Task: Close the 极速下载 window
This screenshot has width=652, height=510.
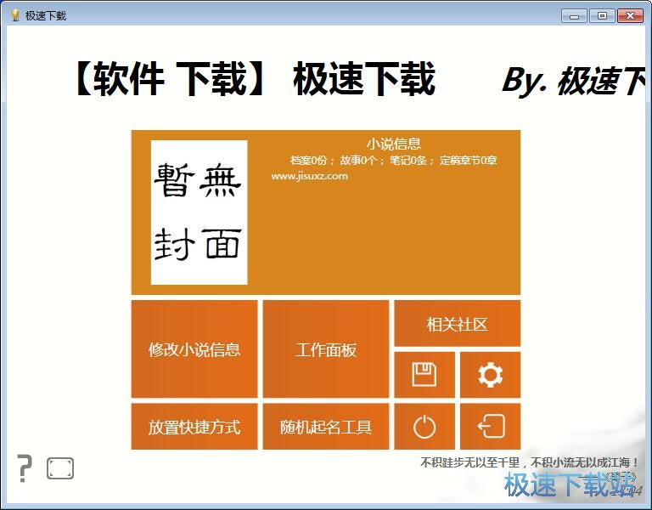Action: 629,15
